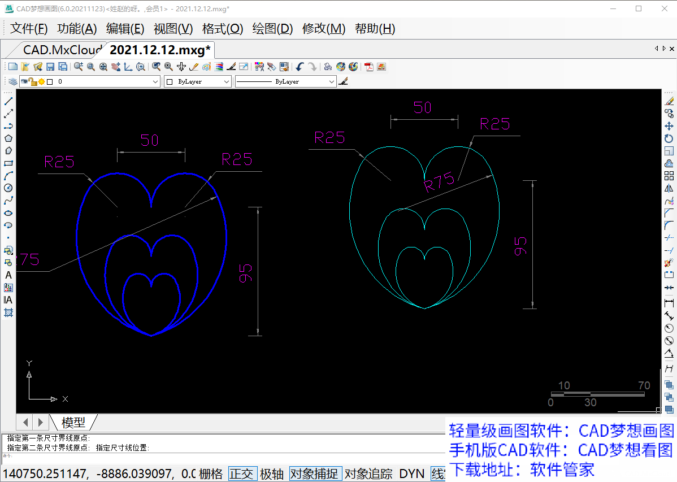Click the ByLayer white color swatch
The height and width of the screenshot is (482, 677).
pos(170,81)
